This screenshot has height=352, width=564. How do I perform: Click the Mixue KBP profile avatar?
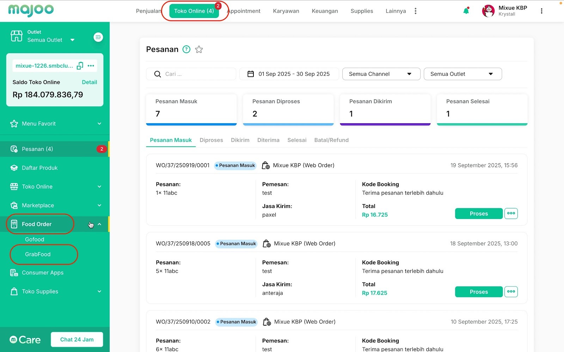coord(488,11)
